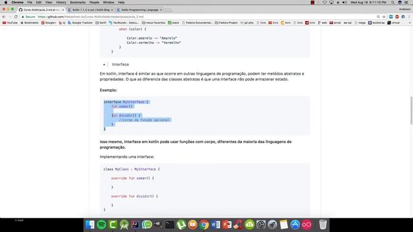Open the git php bookmark
413x232 pixels.
tap(247, 23)
